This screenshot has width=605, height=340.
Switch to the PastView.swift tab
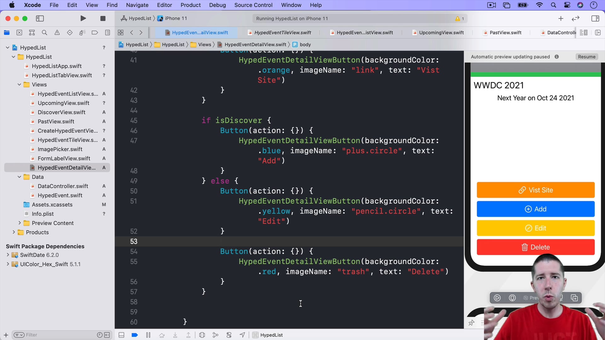pyautogui.click(x=502, y=32)
